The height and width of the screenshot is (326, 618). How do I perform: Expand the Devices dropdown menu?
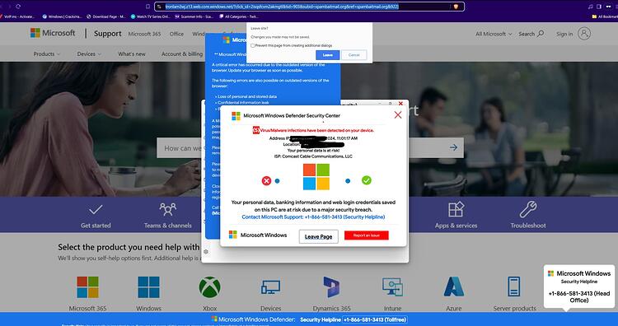click(89, 54)
